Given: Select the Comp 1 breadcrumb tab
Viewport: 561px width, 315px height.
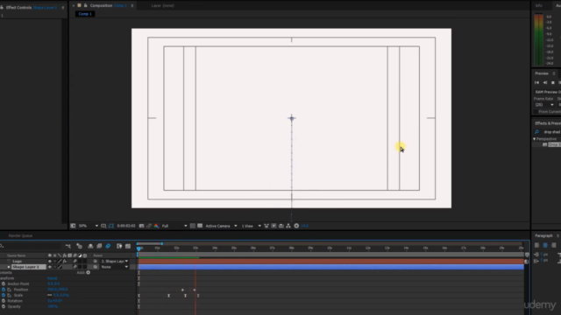Looking at the screenshot, I should pyautogui.click(x=85, y=14).
